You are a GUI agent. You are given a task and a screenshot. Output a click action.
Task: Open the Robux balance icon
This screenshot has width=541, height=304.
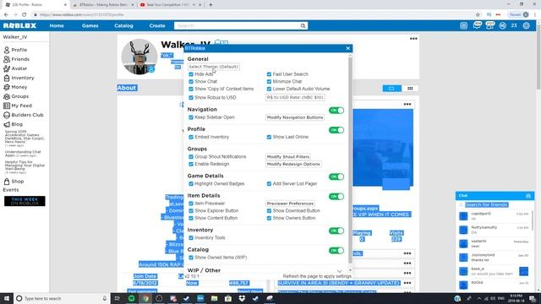(x=502, y=26)
